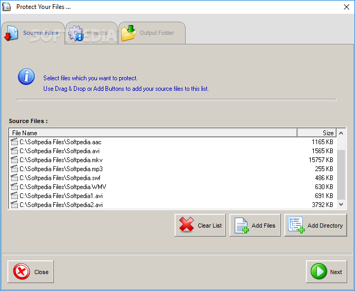
Task: Clear the source file list
Action: point(200,226)
